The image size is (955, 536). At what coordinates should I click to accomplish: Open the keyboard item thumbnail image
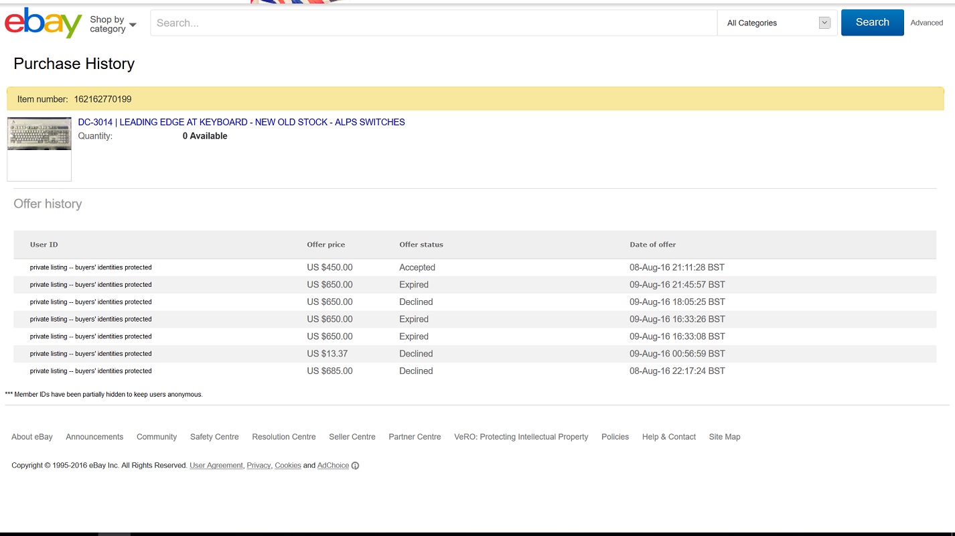[x=40, y=134]
